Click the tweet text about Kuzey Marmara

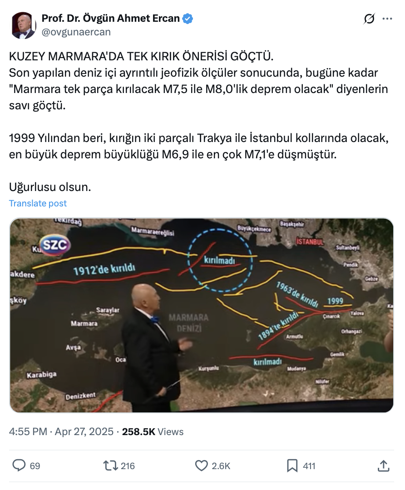(x=199, y=122)
